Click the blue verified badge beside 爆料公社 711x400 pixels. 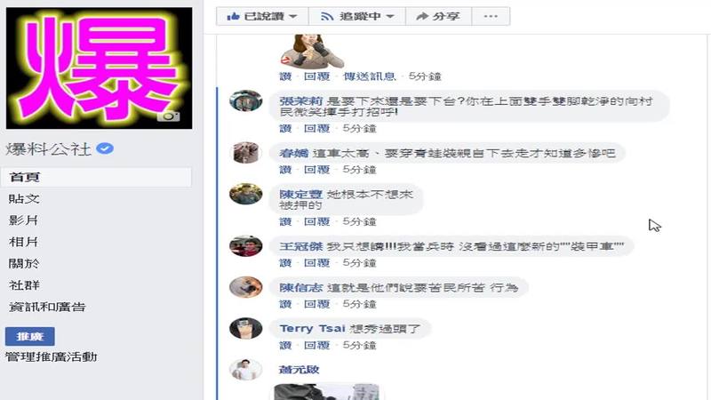click(x=105, y=148)
